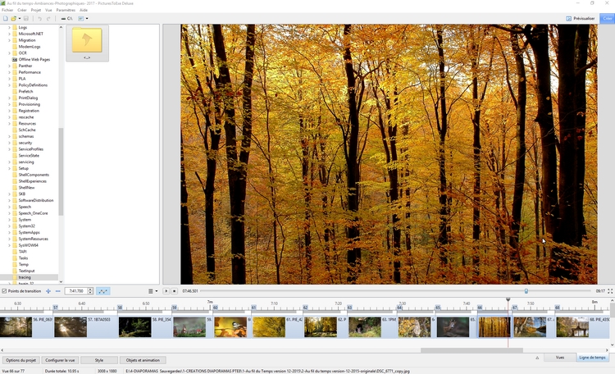The image size is (615, 374).
Task: Open the timeline options list dropdown
Action: point(153,291)
